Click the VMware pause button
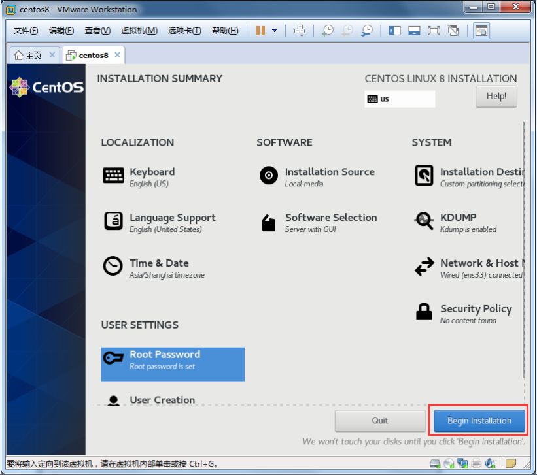Image resolution: width=537 pixels, height=475 pixels. click(x=260, y=31)
